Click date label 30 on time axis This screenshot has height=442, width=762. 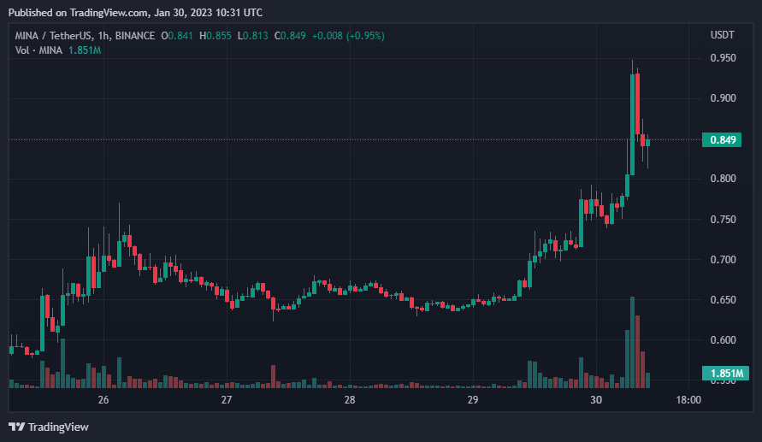pos(596,400)
